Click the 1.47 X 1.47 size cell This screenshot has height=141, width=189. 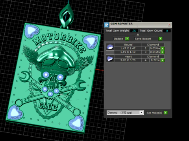[128, 48]
